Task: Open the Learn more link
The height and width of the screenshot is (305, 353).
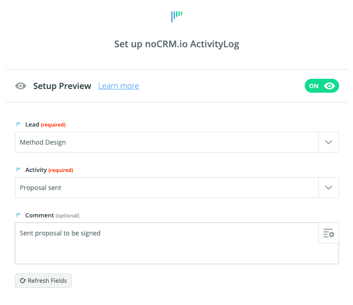Action: 118,86
